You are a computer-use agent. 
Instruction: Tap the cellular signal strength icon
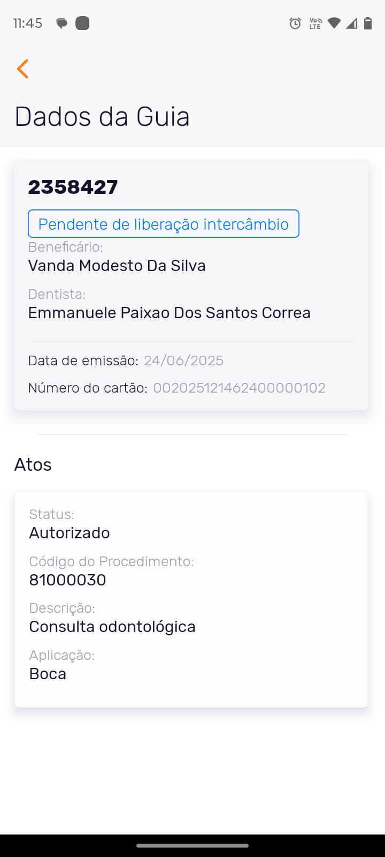point(351,23)
